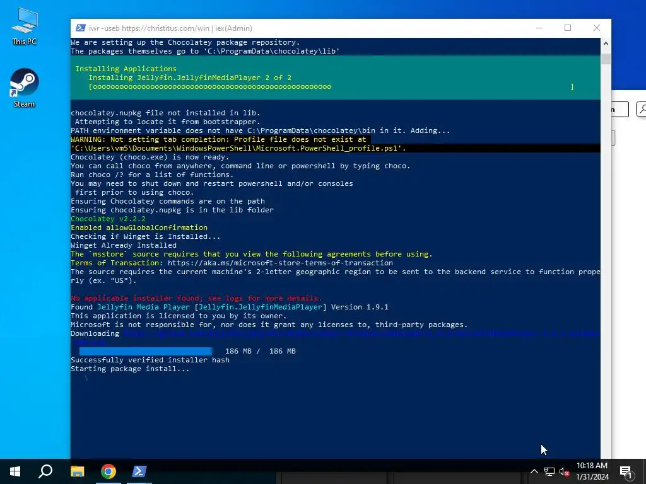Open network status tray icon
Viewport: 646px width, 484px height.
click(549, 471)
